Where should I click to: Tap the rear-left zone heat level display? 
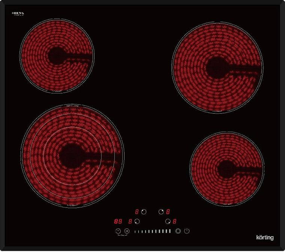[137, 211]
